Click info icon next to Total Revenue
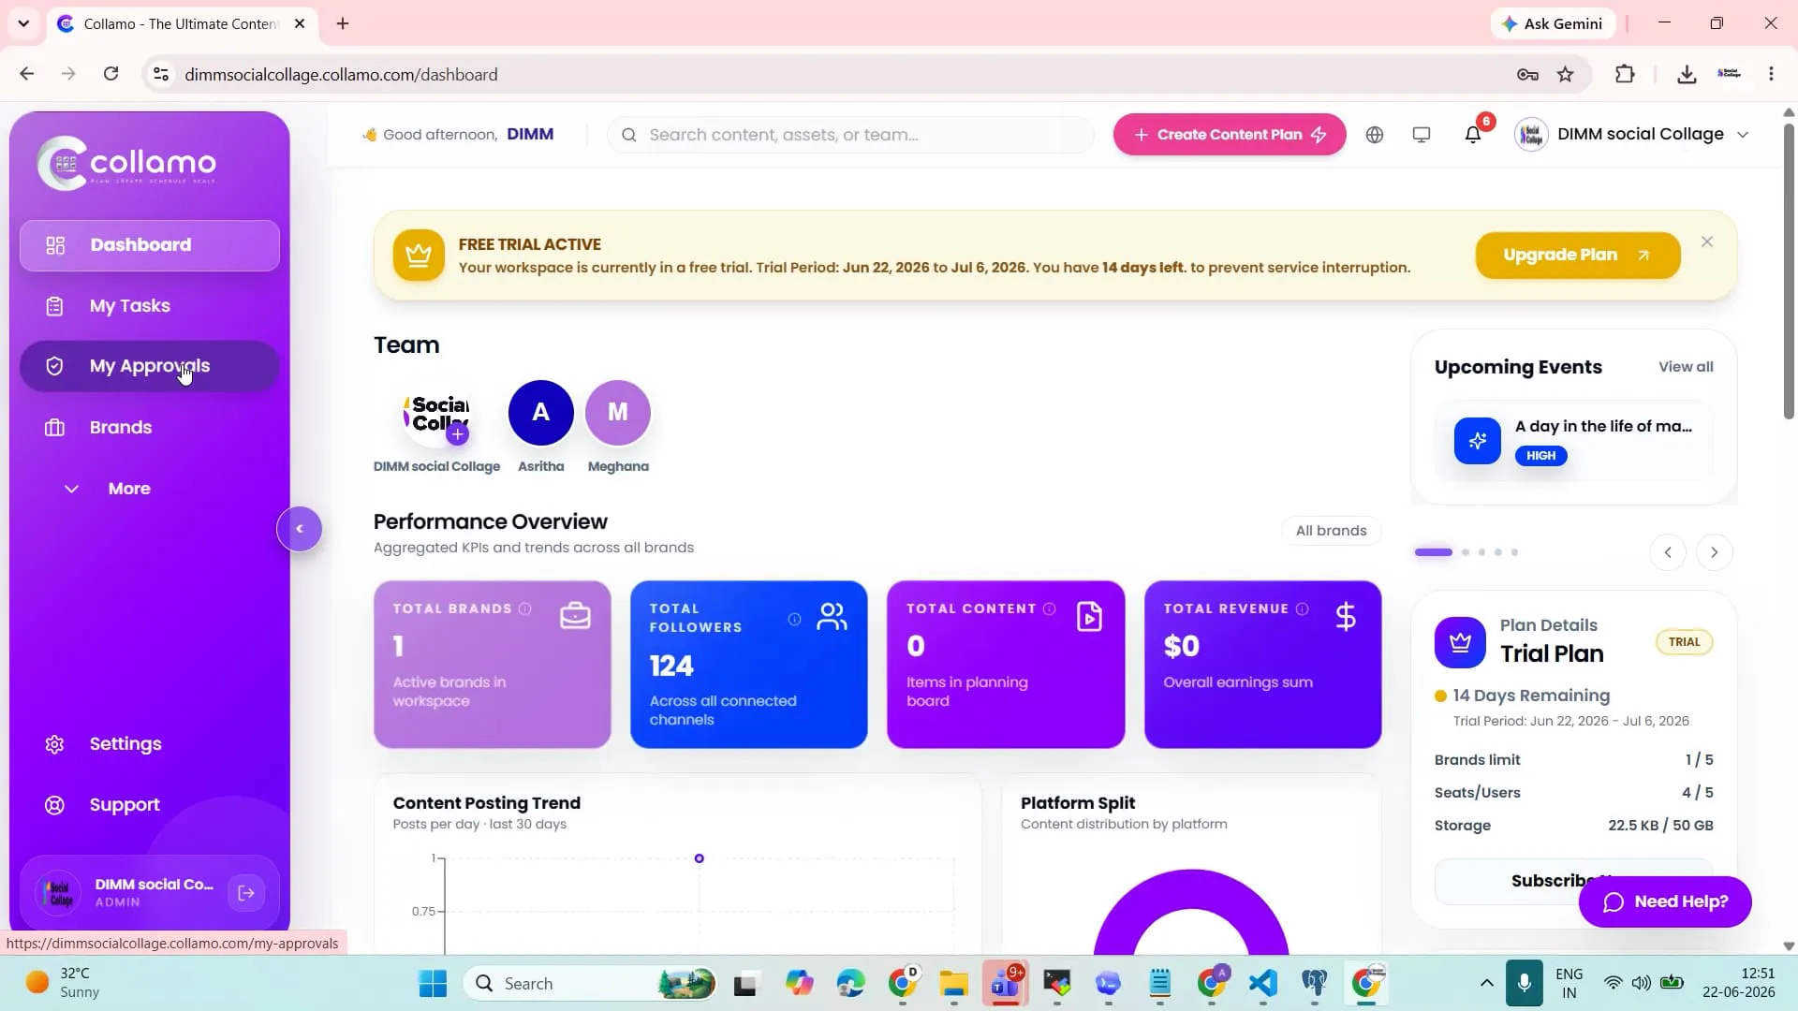Viewport: 1798px width, 1011px height. point(1302,608)
